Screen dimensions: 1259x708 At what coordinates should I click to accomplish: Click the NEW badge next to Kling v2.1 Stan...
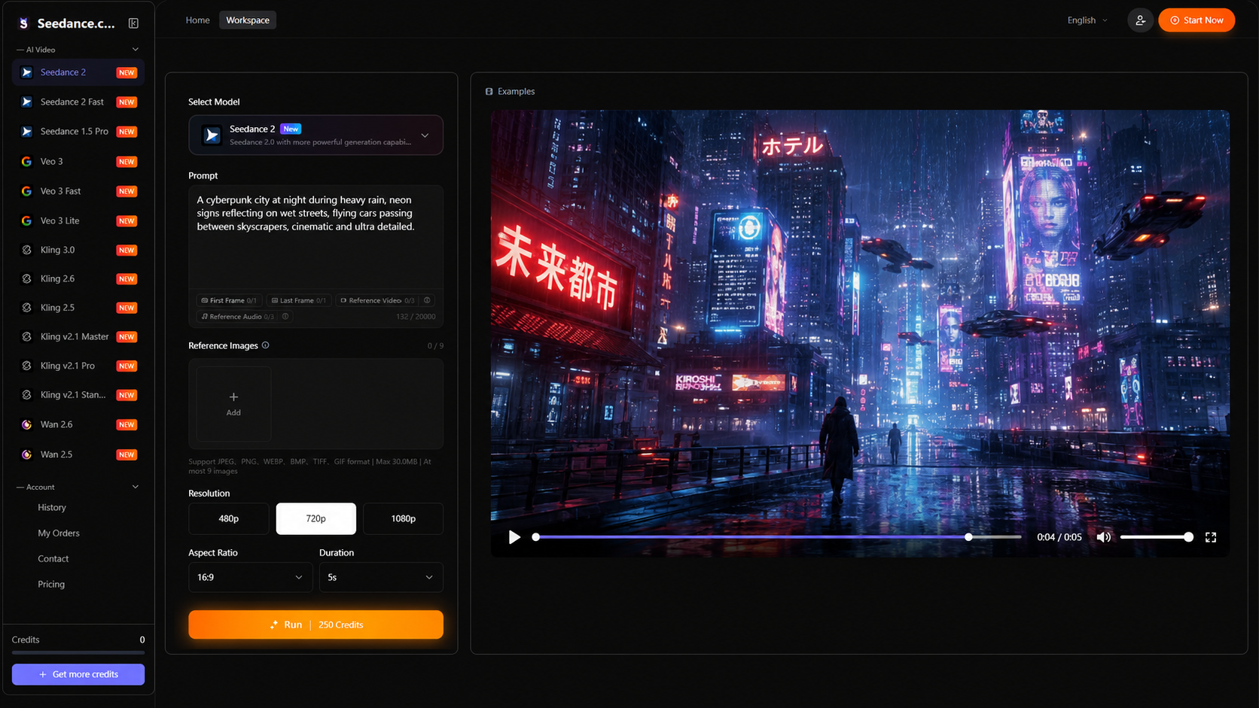tap(127, 395)
